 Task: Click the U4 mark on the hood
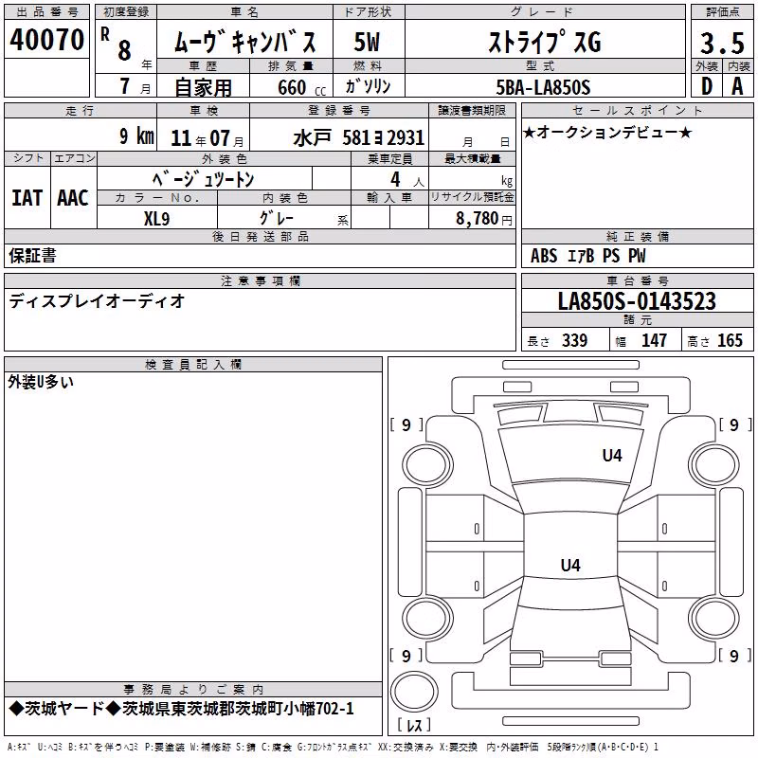612,455
